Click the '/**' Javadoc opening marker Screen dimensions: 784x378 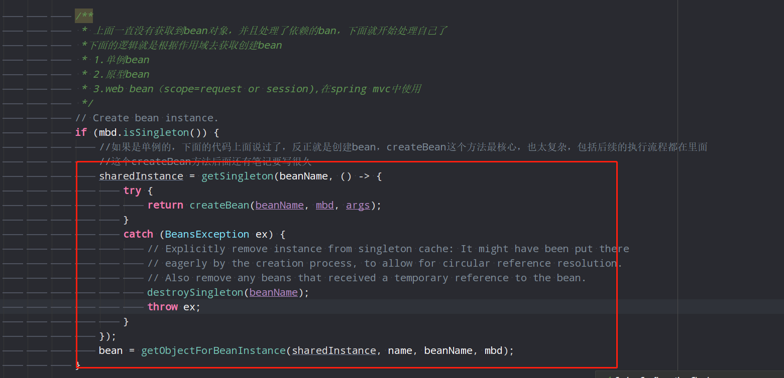coord(84,17)
